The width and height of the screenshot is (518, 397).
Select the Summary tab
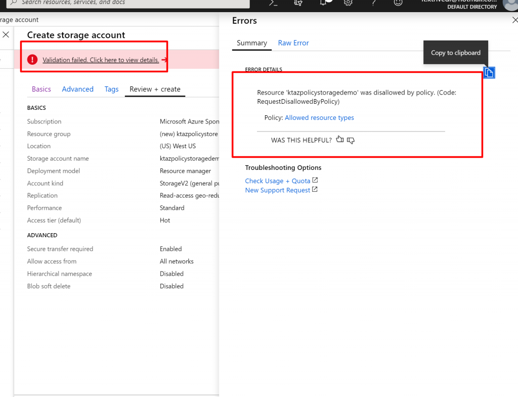(x=251, y=43)
